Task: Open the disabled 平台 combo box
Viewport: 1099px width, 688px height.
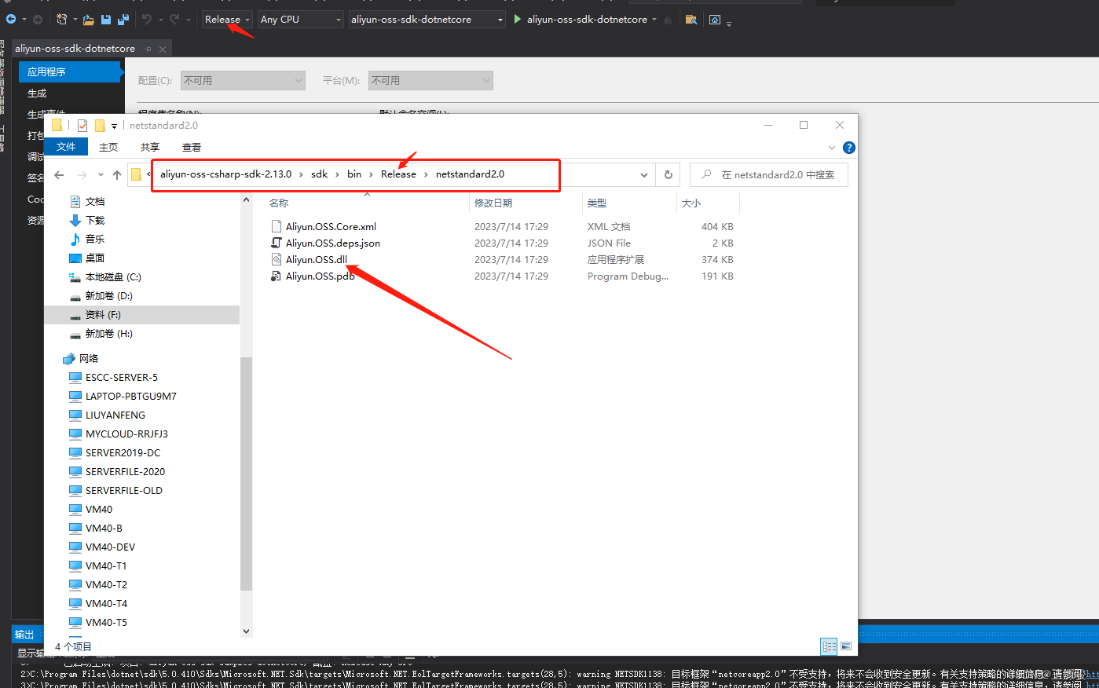Action: click(430, 80)
